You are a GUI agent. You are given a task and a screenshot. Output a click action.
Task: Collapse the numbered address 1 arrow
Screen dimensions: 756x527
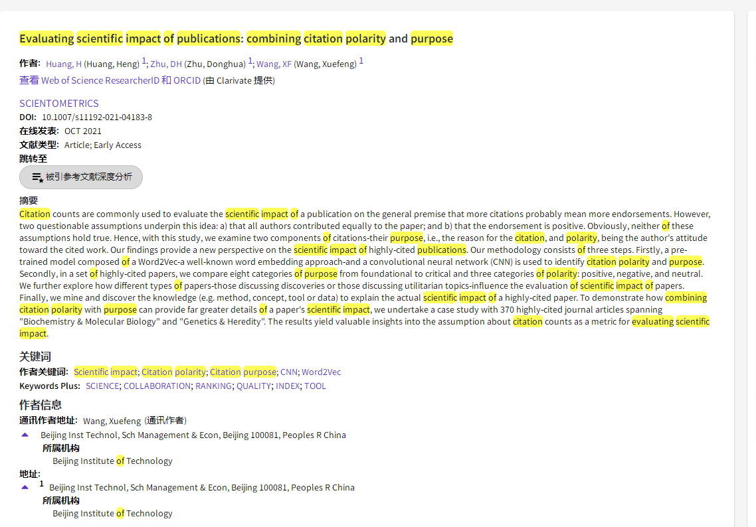point(25,487)
